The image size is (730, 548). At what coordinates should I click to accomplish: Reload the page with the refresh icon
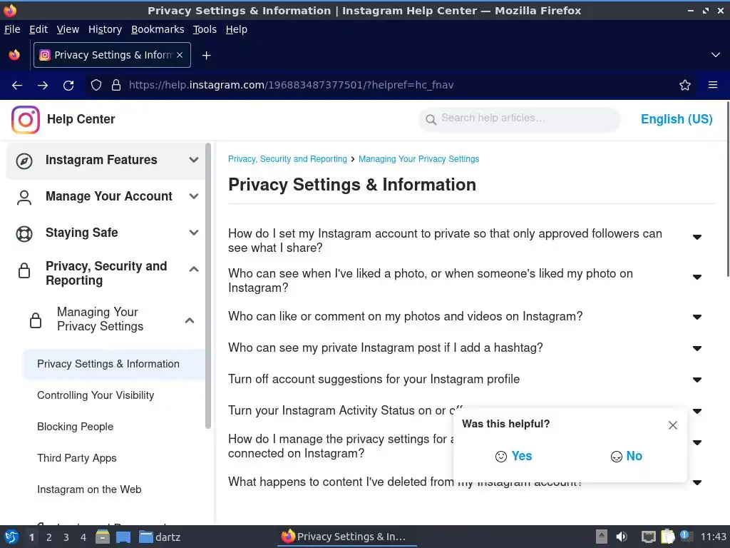pos(68,86)
